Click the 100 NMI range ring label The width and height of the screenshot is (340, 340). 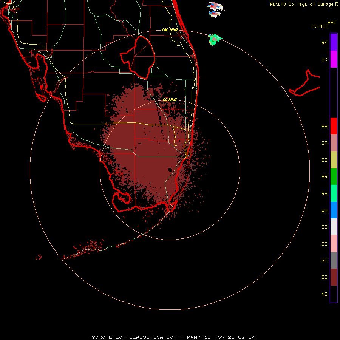pos(170,30)
